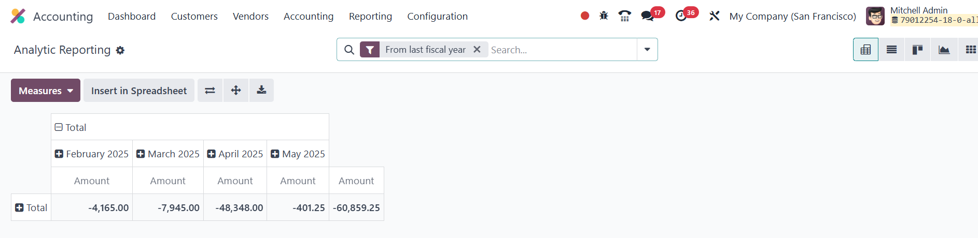Screen dimensions: 978x238
Task: Open the Configuration menu
Action: (437, 16)
